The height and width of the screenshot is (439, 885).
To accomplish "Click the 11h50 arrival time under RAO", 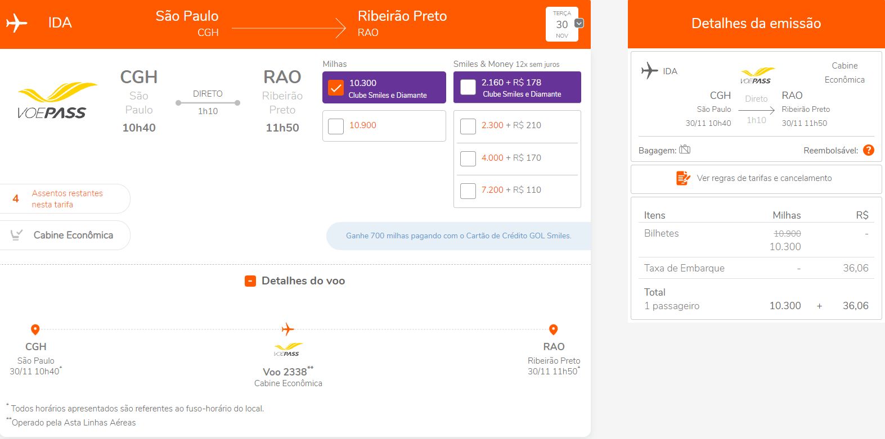I will [282, 128].
